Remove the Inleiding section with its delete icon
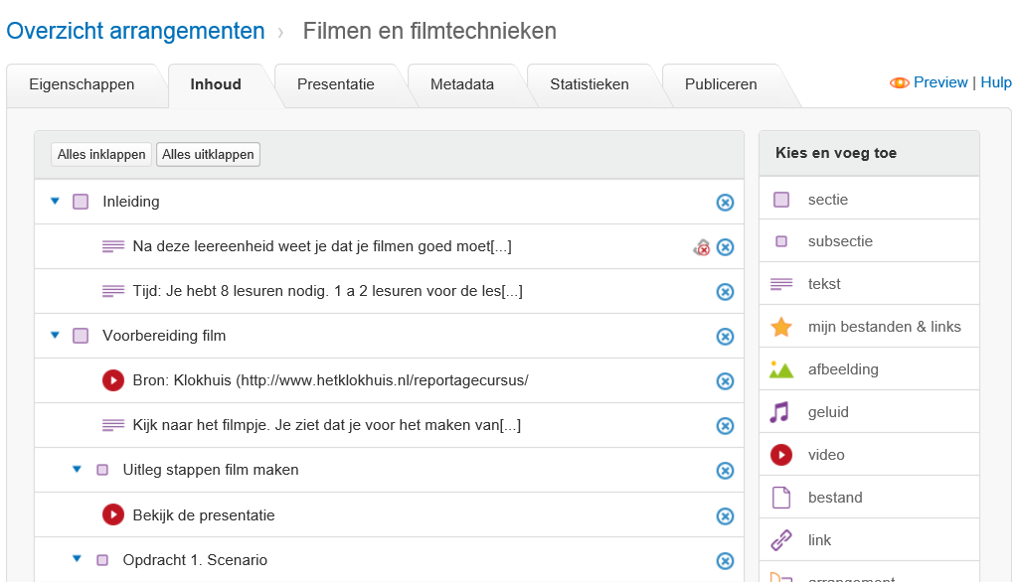Screen dimensions: 1021x582 [x=725, y=203]
